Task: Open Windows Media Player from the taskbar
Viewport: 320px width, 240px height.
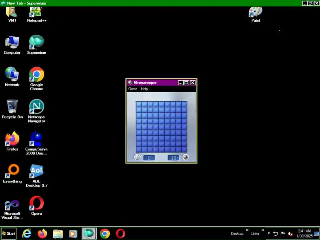Action: point(73,233)
